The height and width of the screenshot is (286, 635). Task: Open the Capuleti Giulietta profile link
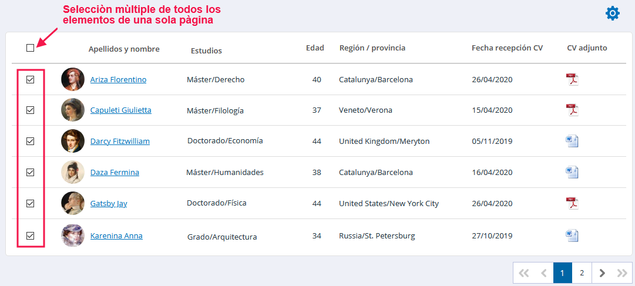120,110
